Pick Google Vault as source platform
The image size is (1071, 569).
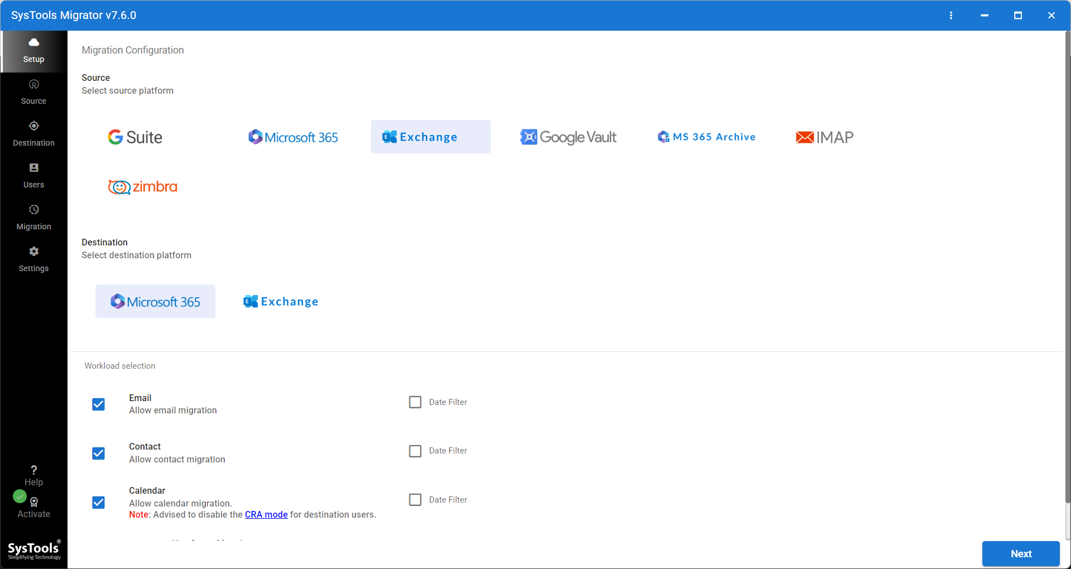click(568, 137)
